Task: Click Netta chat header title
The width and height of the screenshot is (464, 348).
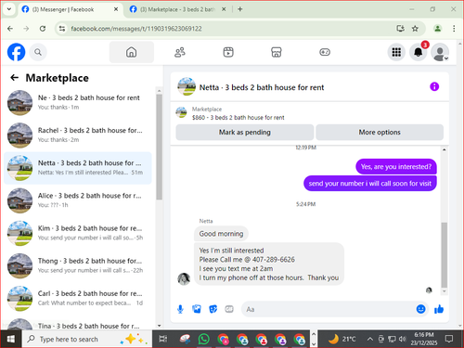Action: tap(262, 87)
